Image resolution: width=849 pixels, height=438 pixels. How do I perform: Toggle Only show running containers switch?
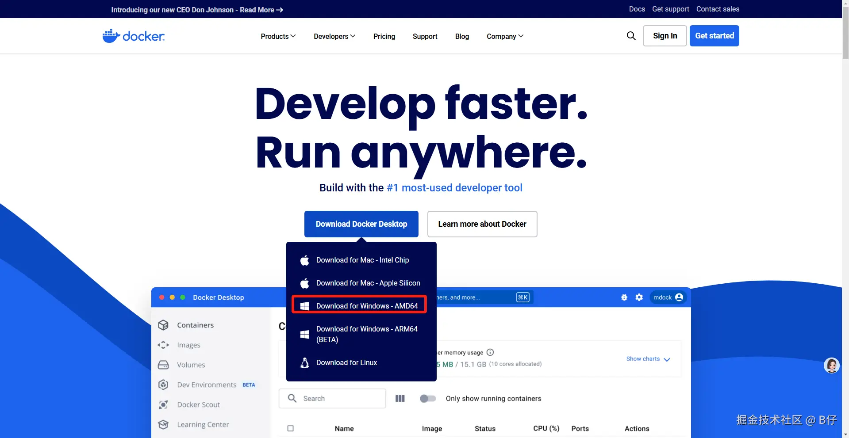(x=428, y=399)
